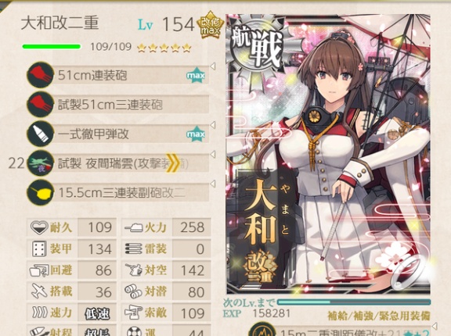Click the 大和 ship card illustration
The height and width of the screenshot is (336, 451).
329,154
